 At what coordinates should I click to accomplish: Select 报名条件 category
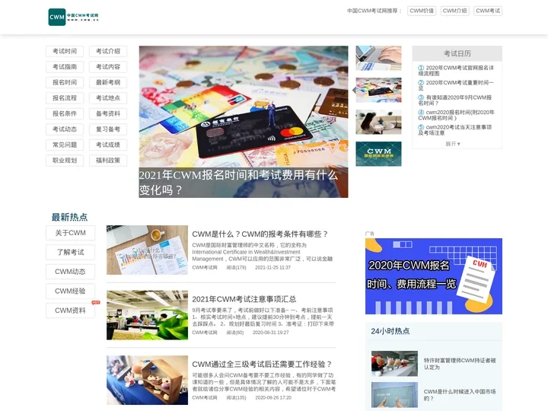[x=65, y=113]
